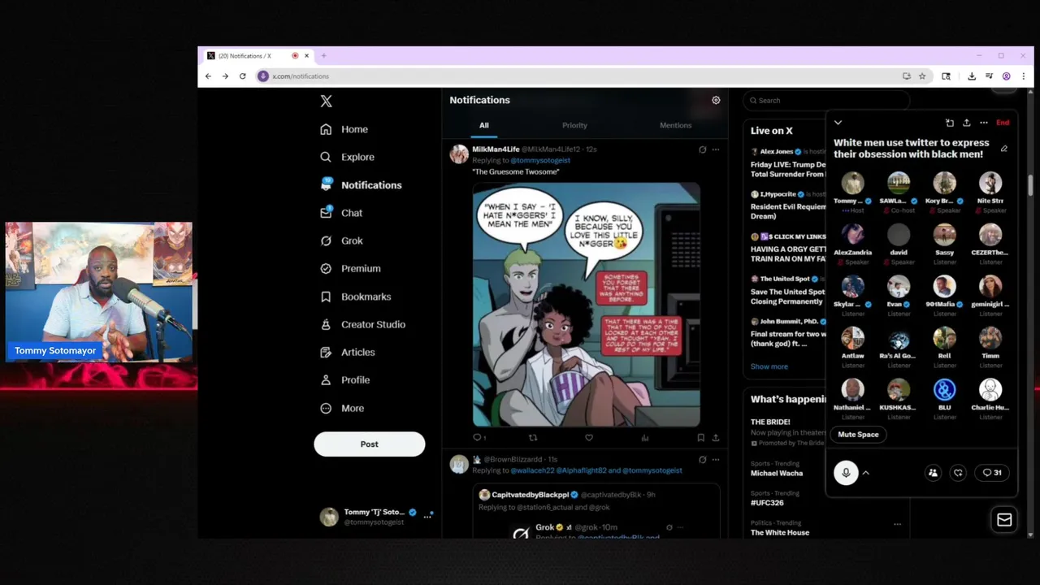Open the Chrome profile avatar icon
Screen dimensions: 1040x585
(1007, 76)
